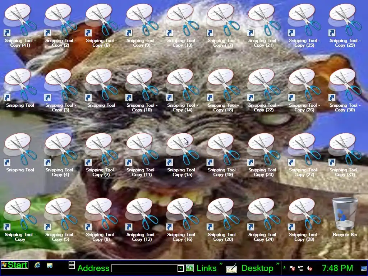This screenshot has width=368, height=276.
Task: Select Snipping Tool - Copy (31) icon
Action: [345, 155]
